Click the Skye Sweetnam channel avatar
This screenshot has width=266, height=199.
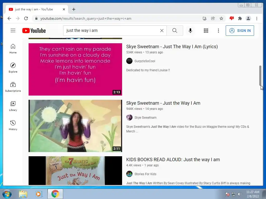point(129,117)
